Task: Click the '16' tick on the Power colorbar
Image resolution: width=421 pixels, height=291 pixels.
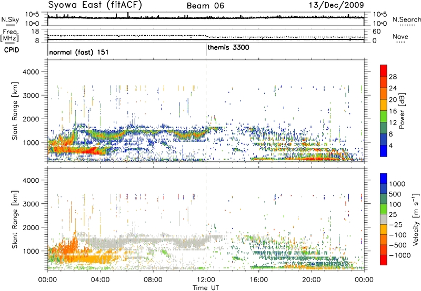Action: [x=393, y=111]
